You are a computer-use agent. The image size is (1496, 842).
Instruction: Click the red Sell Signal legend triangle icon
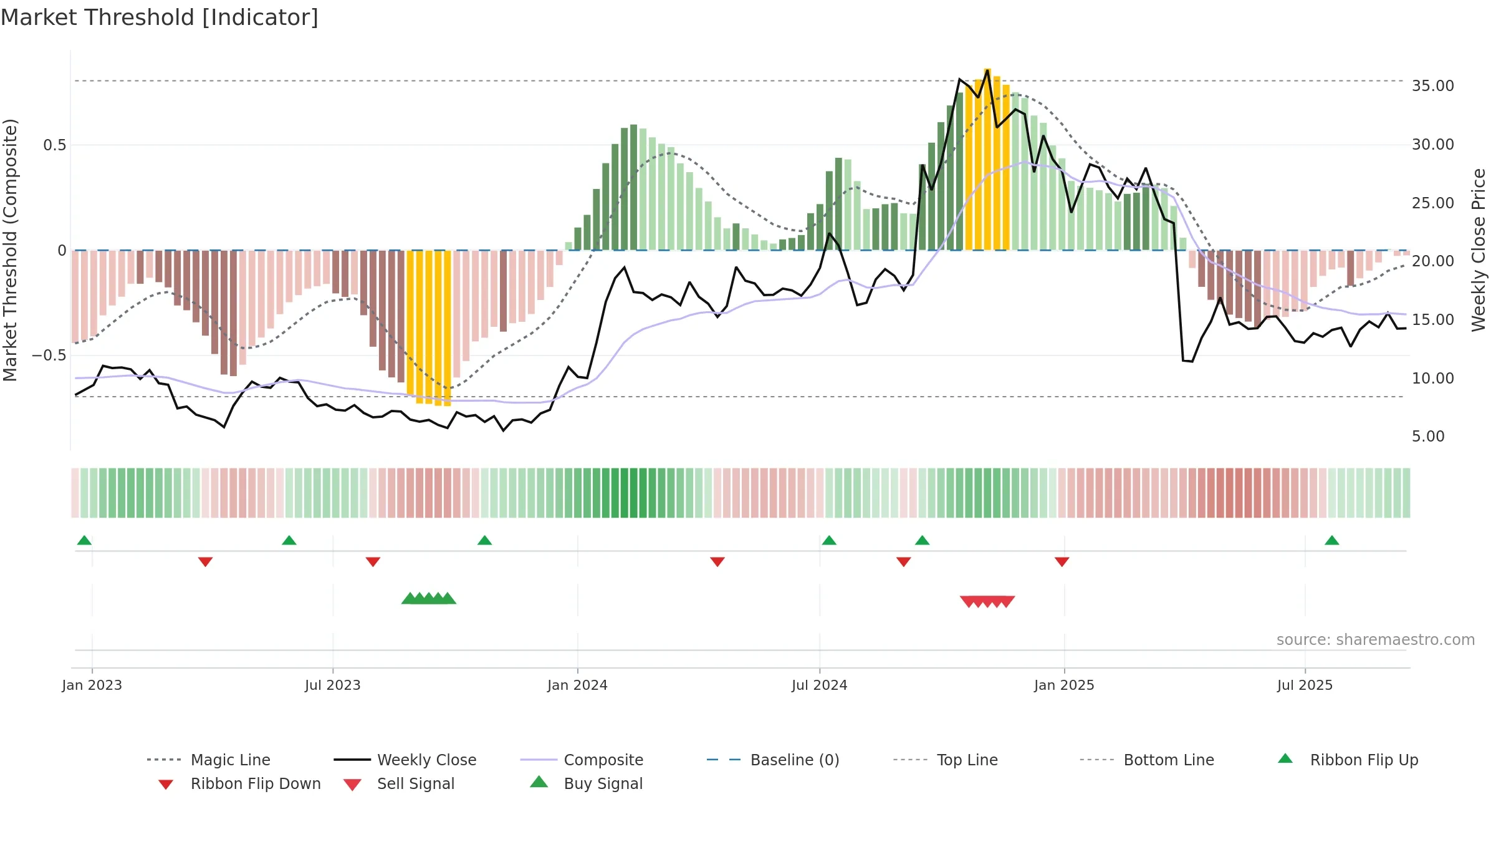click(x=352, y=785)
